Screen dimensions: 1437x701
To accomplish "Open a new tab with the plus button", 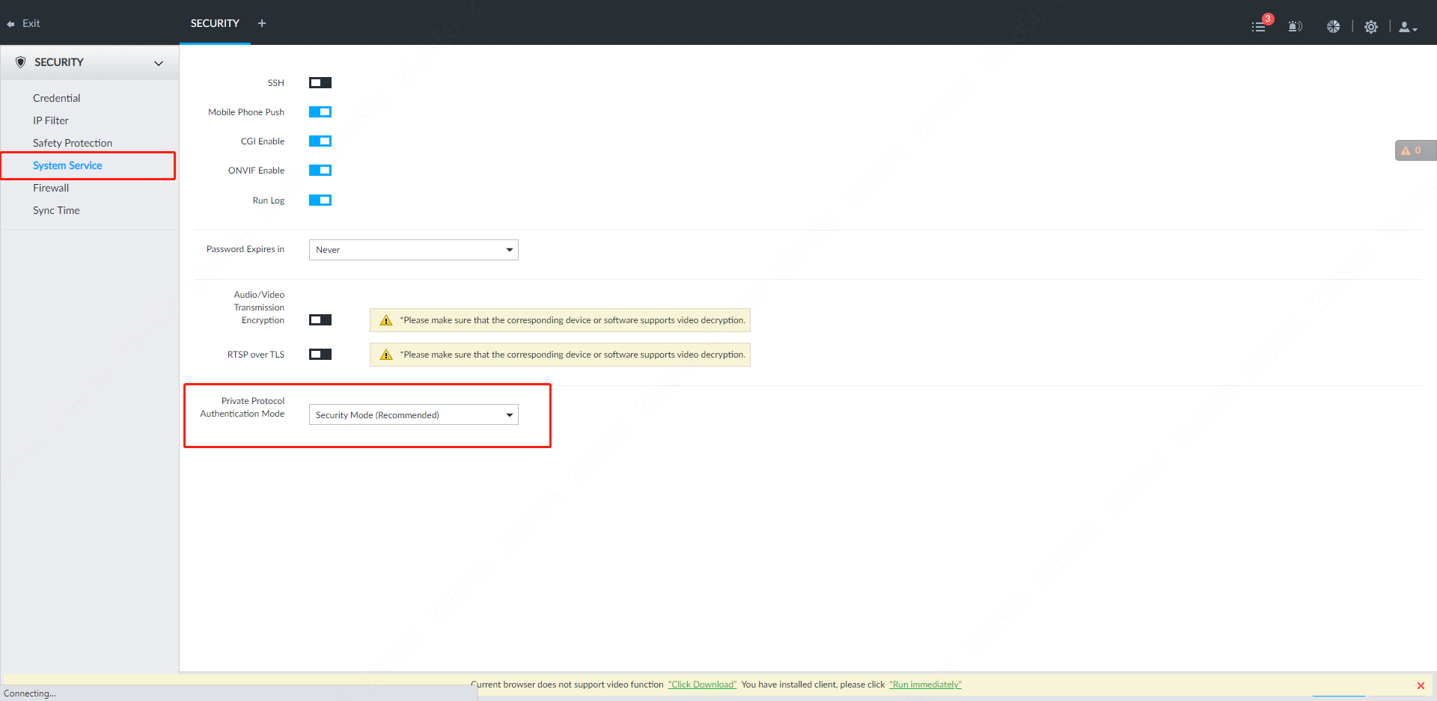I will tap(261, 23).
